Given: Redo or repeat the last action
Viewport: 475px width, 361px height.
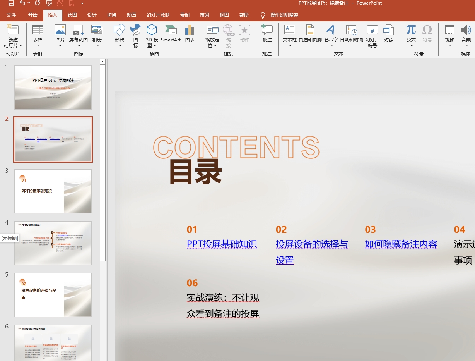Looking at the screenshot, I should [x=37, y=3].
